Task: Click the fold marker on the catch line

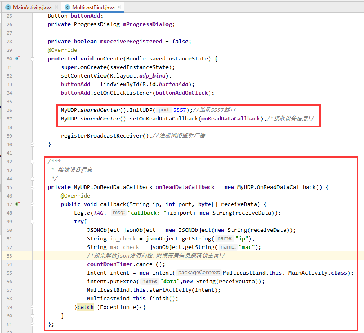Action: point(33,307)
